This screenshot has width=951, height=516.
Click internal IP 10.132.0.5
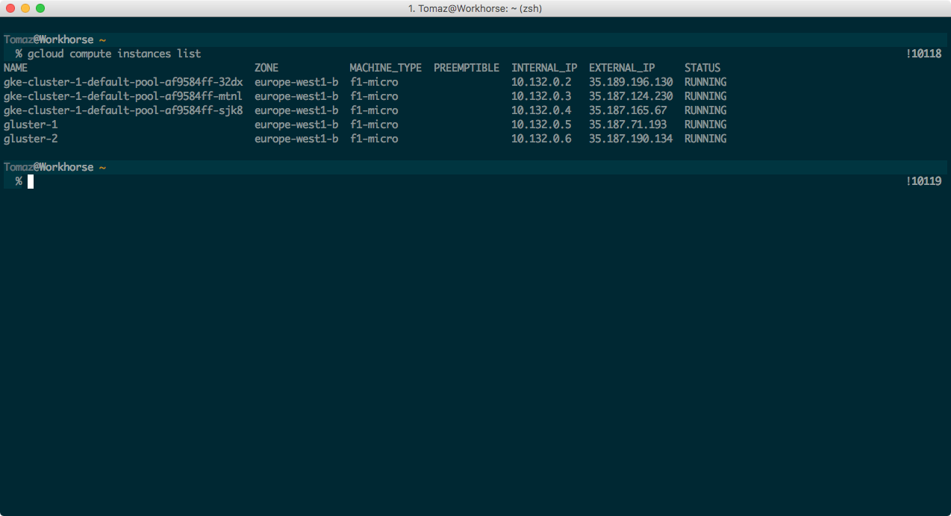click(x=541, y=125)
